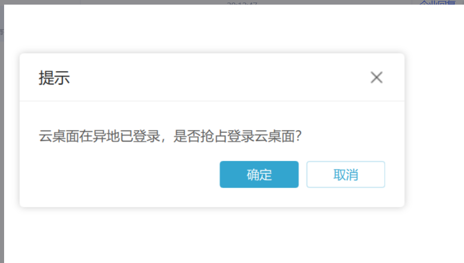Cancel the cloud desktop login takeover
464x263 pixels.
pos(345,174)
